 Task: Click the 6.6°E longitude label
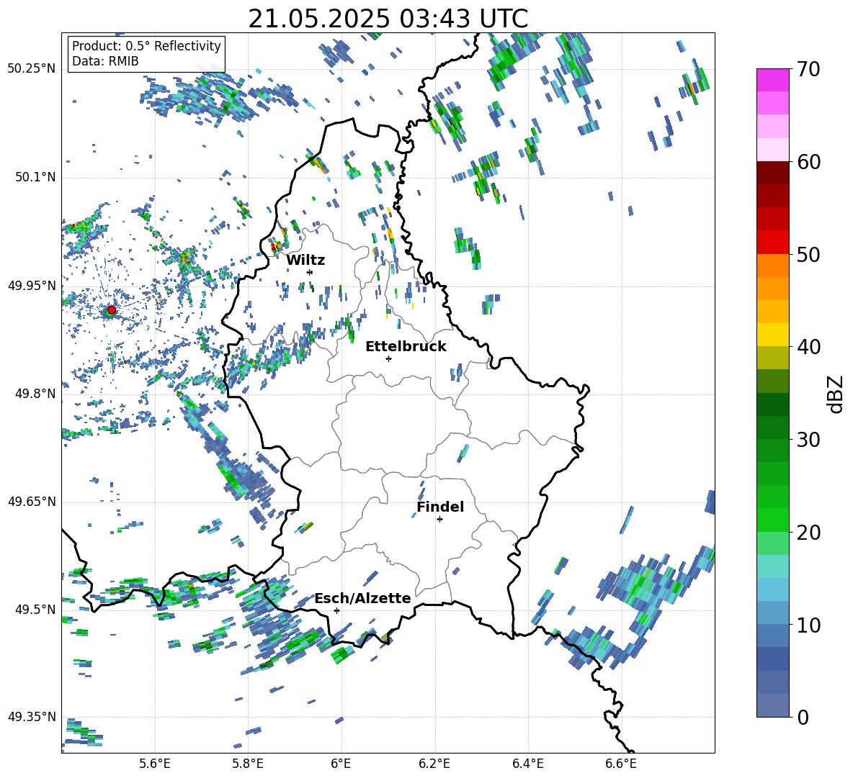[x=621, y=764]
